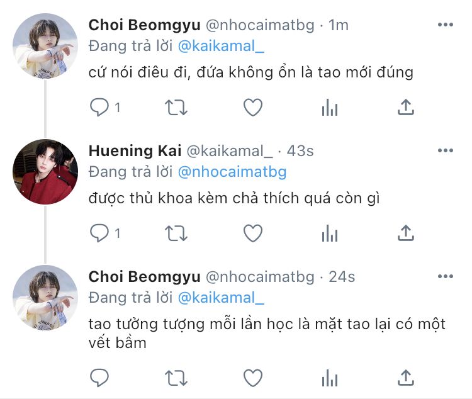Retweet Huening Kai's tweet
The image size is (472, 399).
(x=176, y=233)
